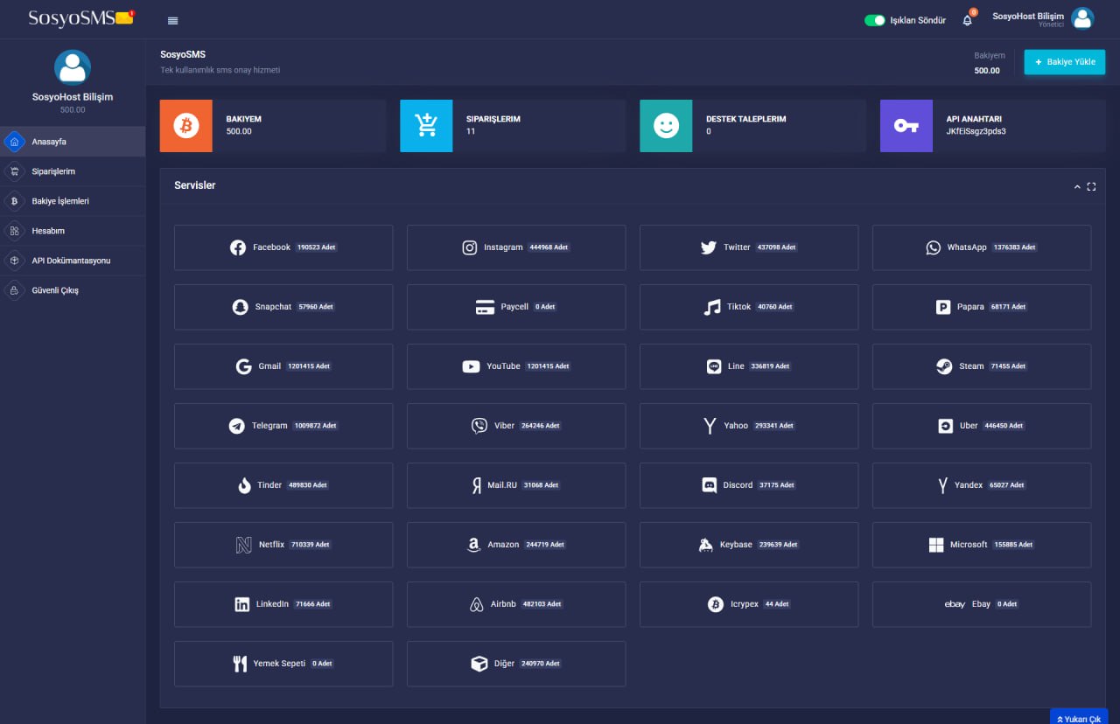Click the Papara icon
Image resolution: width=1120 pixels, height=724 pixels.
coord(943,307)
